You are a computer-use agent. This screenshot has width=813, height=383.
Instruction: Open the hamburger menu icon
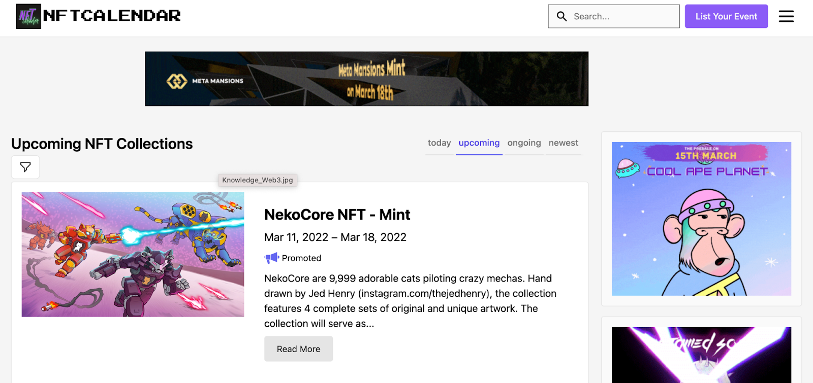pyautogui.click(x=786, y=16)
